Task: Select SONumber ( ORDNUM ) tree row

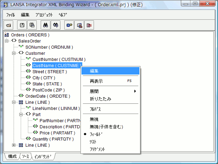Action: click(x=49, y=47)
